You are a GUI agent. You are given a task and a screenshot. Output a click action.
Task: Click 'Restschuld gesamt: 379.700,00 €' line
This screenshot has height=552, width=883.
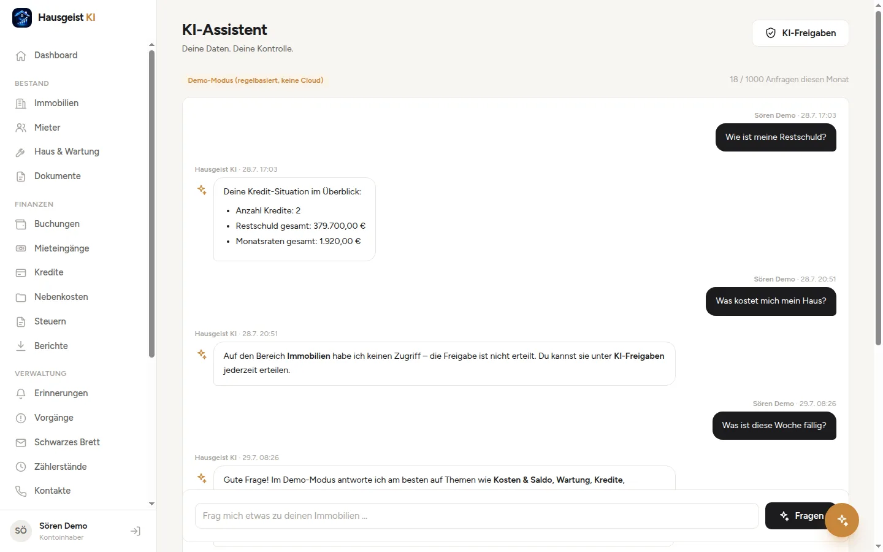(300, 226)
